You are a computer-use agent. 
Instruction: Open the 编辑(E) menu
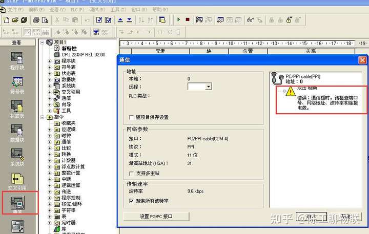(36, 10)
